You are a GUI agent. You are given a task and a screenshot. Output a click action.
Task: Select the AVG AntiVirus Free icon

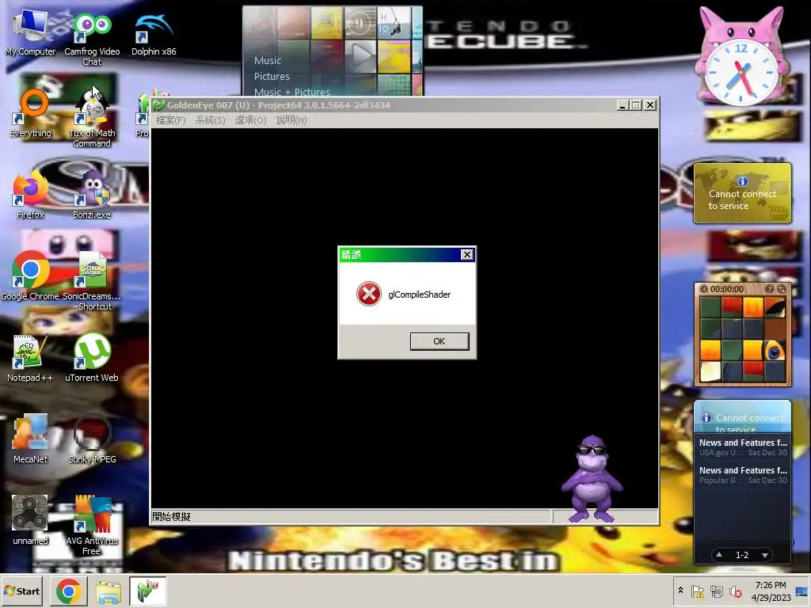tap(92, 526)
